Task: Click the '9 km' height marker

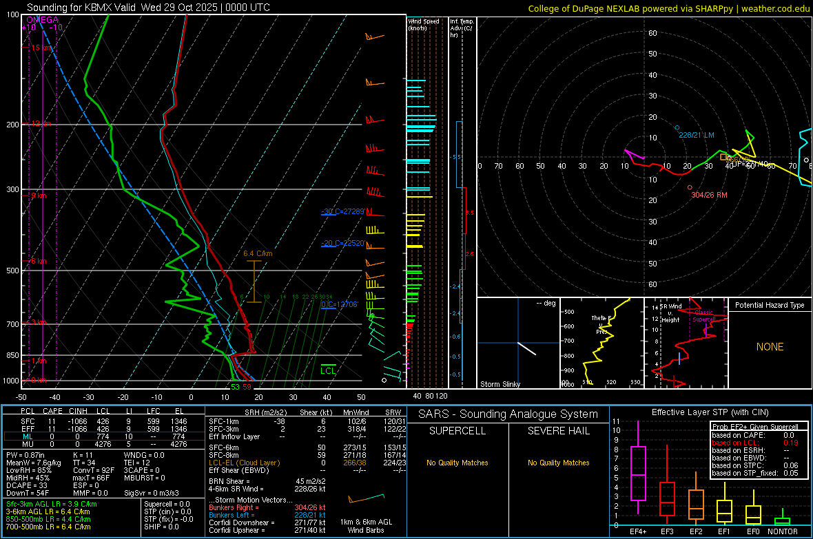Action: point(39,196)
